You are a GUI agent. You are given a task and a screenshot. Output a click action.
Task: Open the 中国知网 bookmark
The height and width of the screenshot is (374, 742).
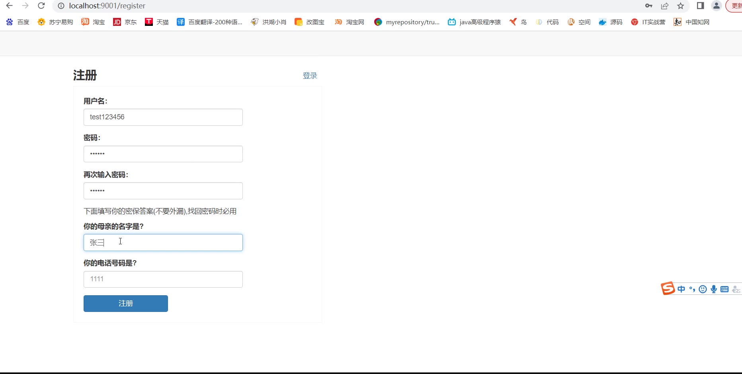tap(692, 22)
